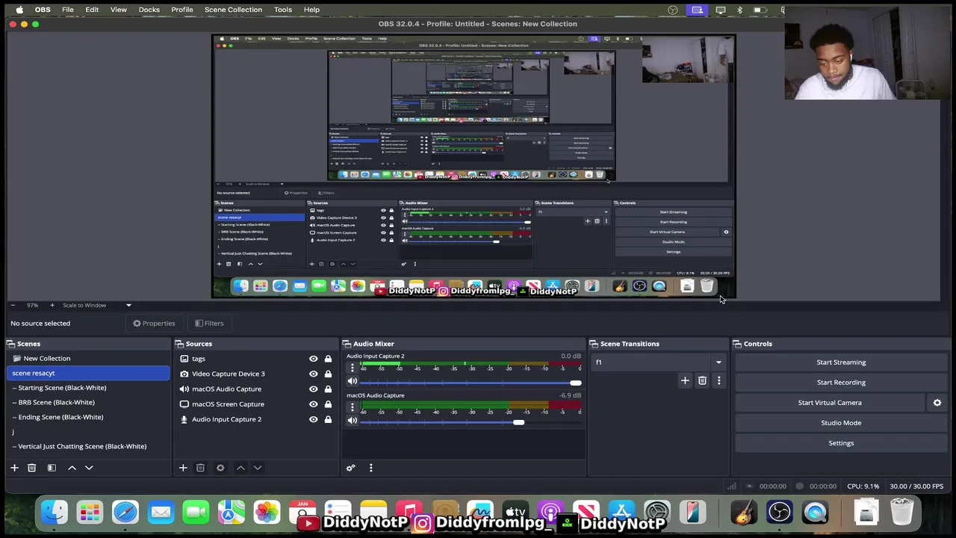Move scene down in Scenes list
The width and height of the screenshot is (956, 538).
(x=89, y=468)
